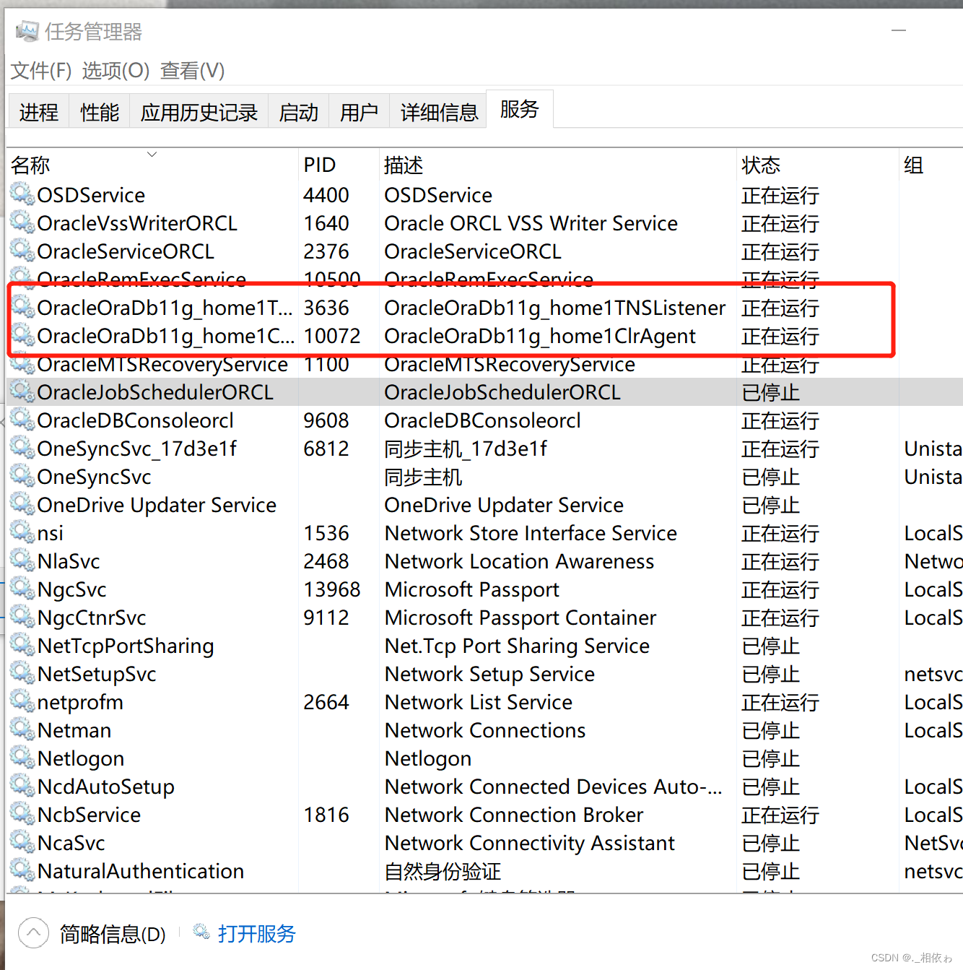Click description Net.Tcp Port Sharing Service

click(518, 646)
